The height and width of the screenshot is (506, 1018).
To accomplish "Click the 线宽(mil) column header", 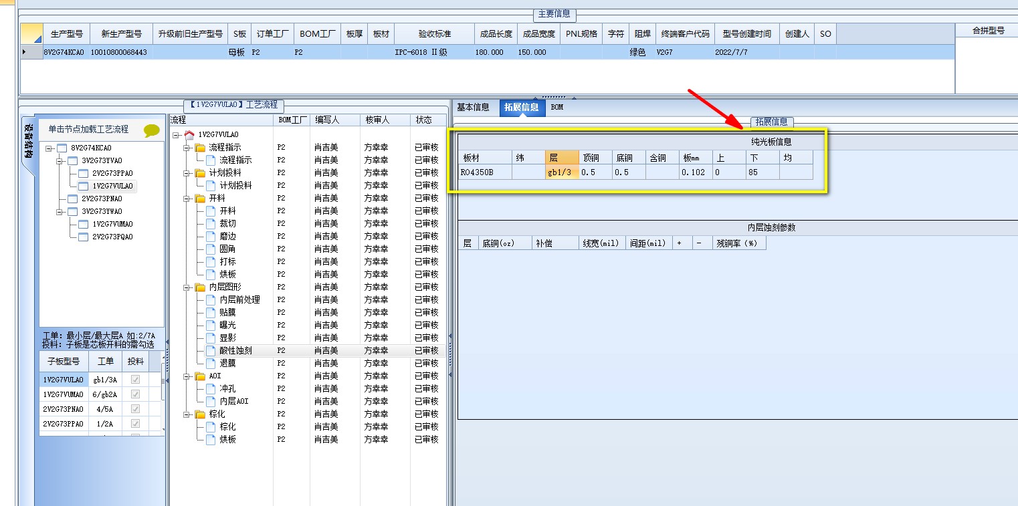I will tap(601, 243).
